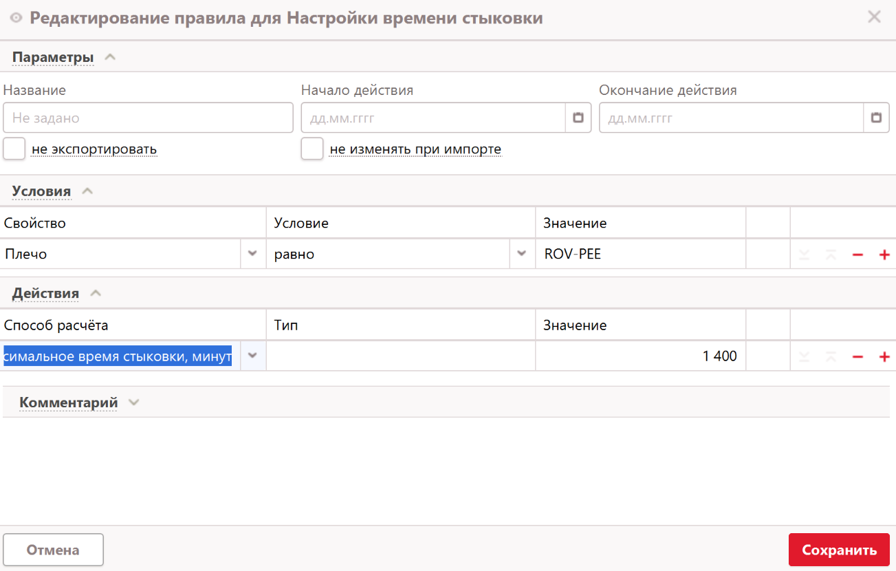Focus the Название text field

pos(148,118)
